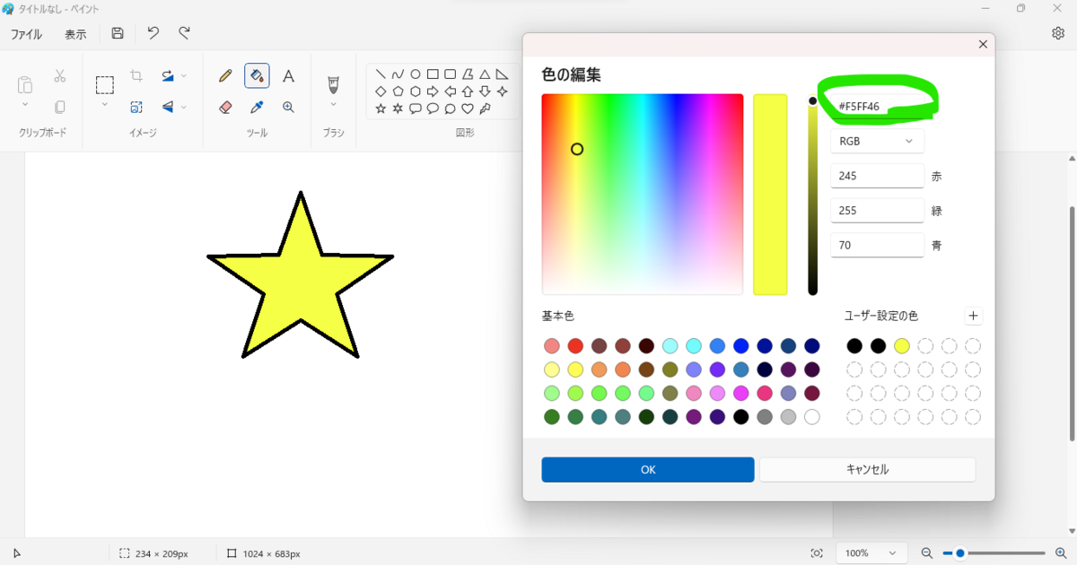This screenshot has height=565, width=1077.
Task: Confirm the color with OK button
Action: pyautogui.click(x=648, y=470)
